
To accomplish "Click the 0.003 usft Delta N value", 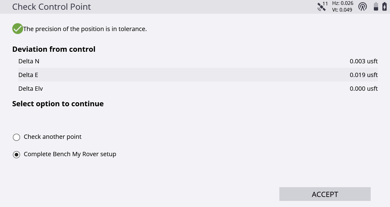I will click(x=364, y=61).
